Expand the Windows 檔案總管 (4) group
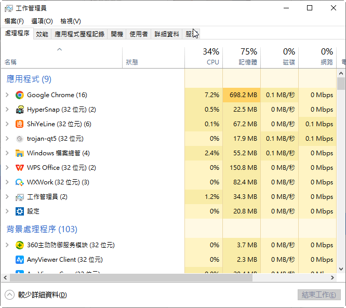Viewport: 346px width, 308px height. point(7,153)
